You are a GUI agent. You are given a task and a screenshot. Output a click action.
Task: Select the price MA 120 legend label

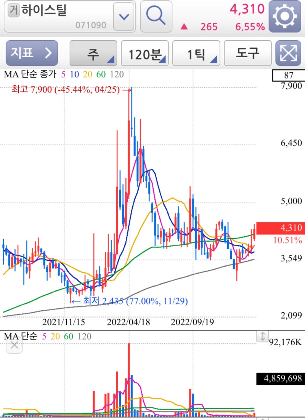(117, 74)
